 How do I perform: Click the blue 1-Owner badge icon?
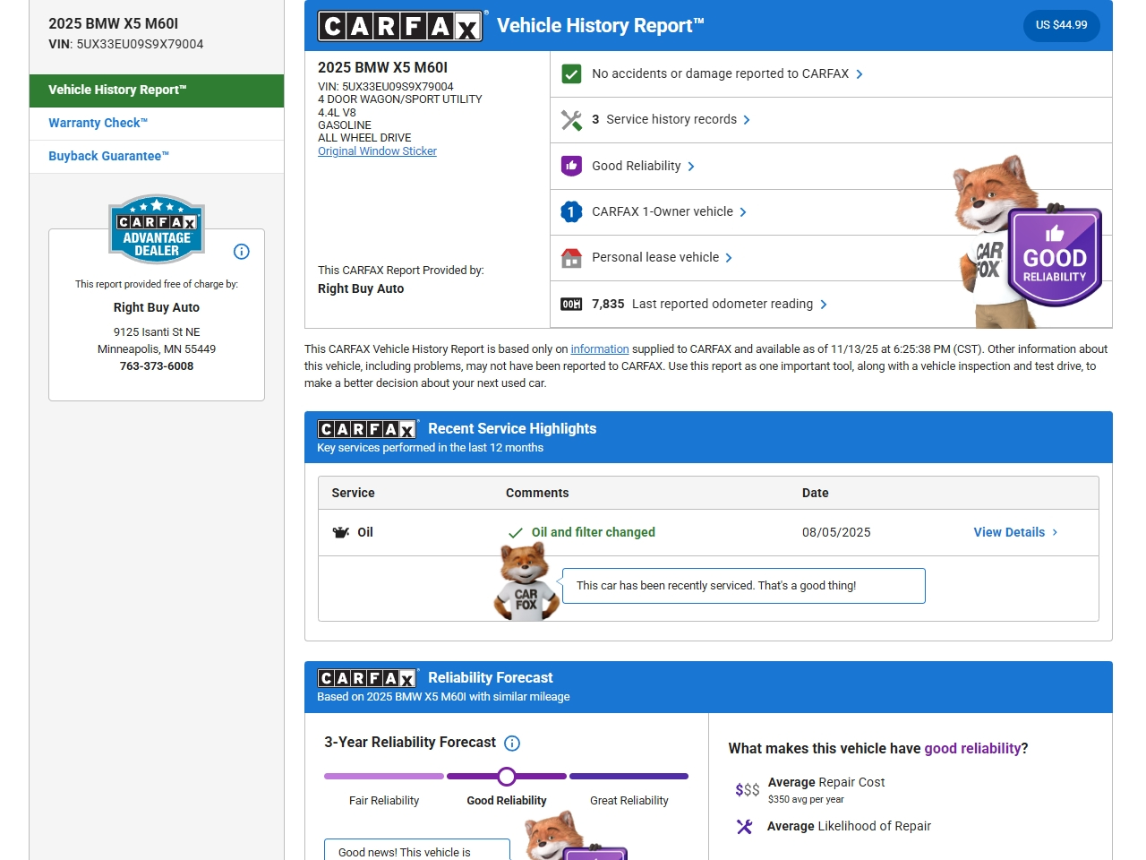(571, 211)
